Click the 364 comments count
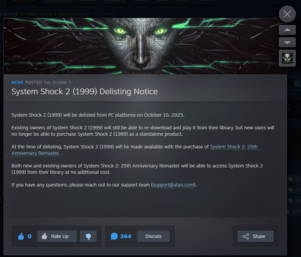 point(126,236)
